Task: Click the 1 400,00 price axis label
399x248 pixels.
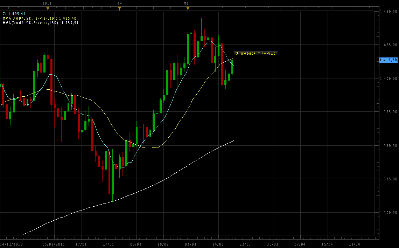Action: click(x=389, y=78)
